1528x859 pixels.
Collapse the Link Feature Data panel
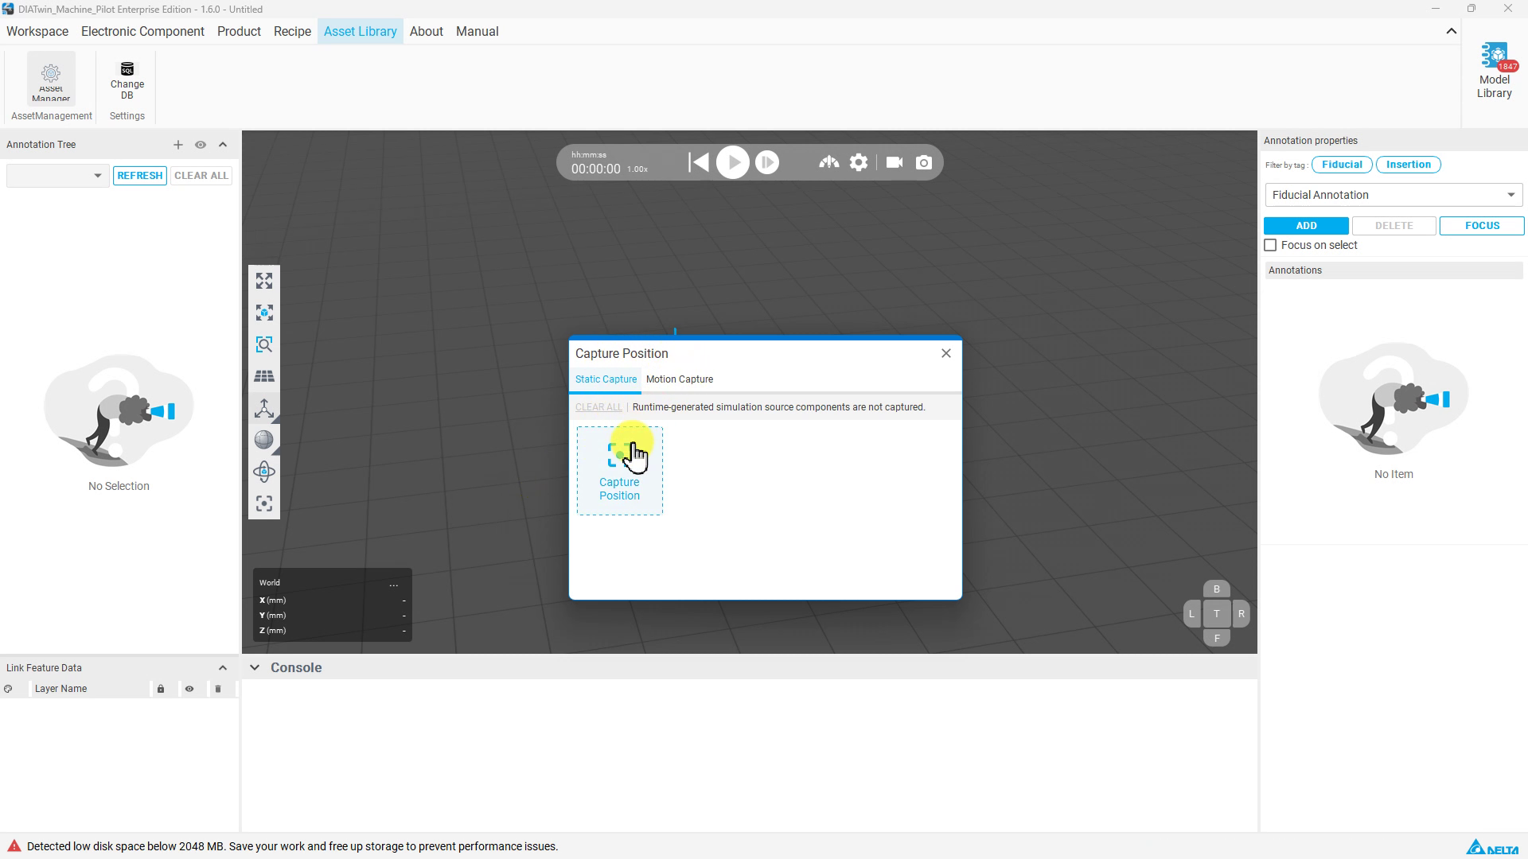click(x=223, y=668)
